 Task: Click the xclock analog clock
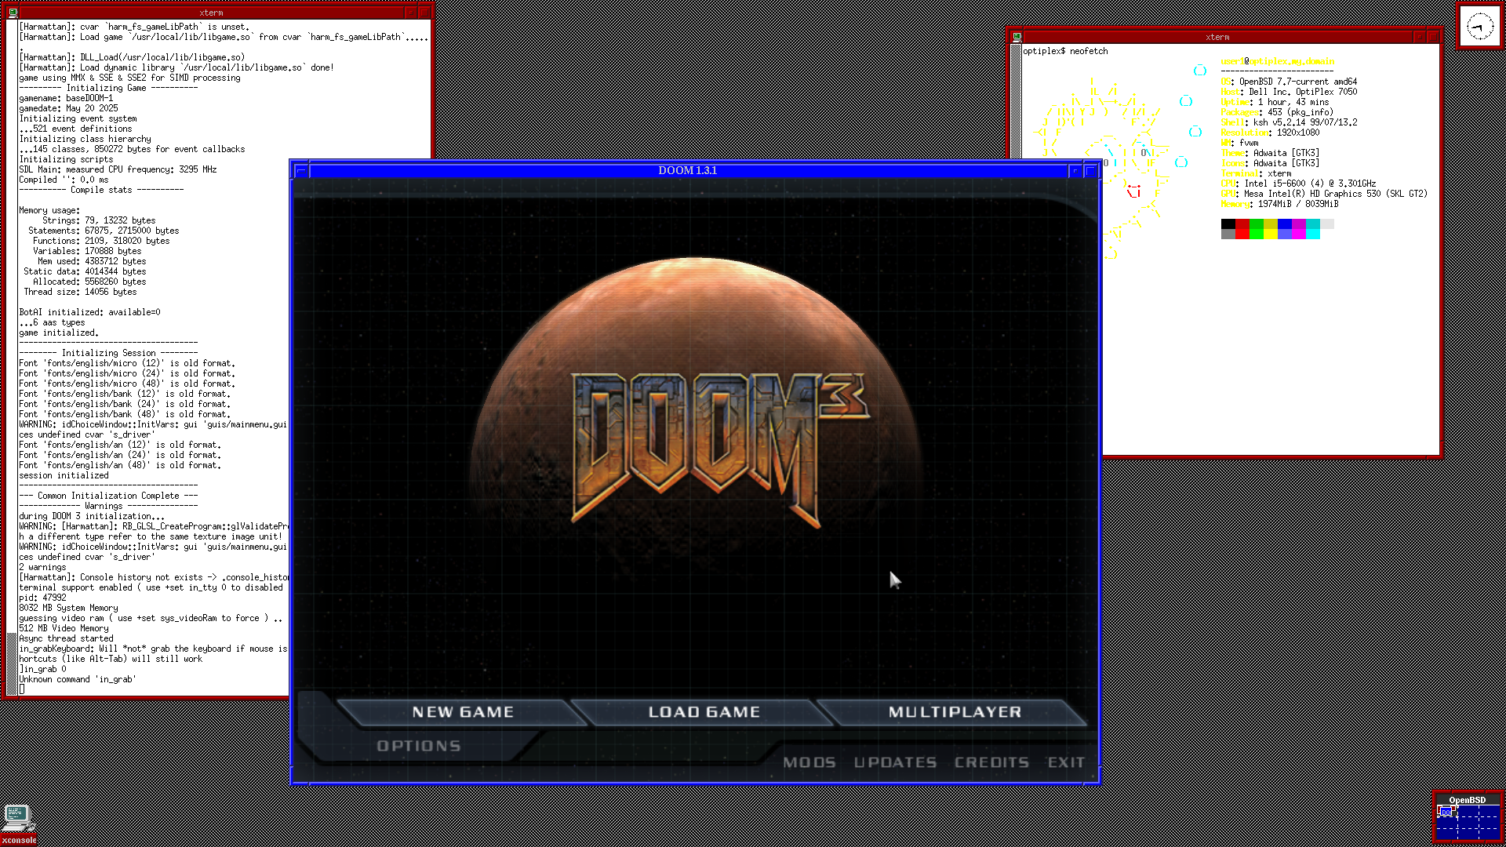pyautogui.click(x=1479, y=27)
